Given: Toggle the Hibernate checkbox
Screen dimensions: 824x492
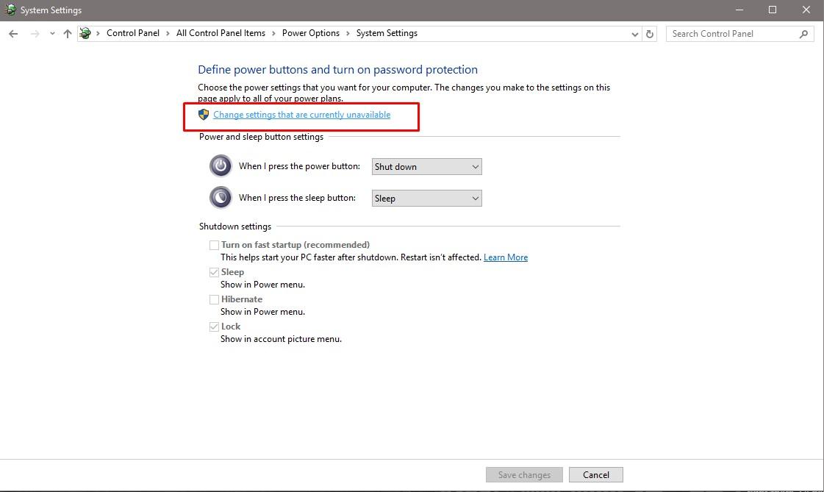Looking at the screenshot, I should click(214, 299).
